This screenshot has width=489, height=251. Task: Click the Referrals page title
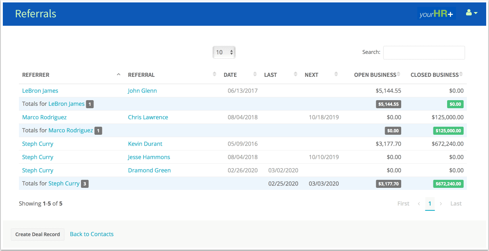click(35, 14)
